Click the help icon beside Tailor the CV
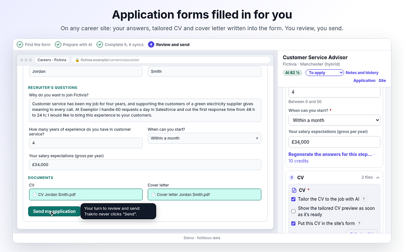Image resolution: width=404 pixels, height=252 pixels. (363, 199)
